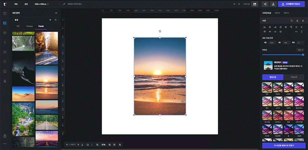The height and width of the screenshot is (150, 308).
Task: Click the share icon in top bar
Action: pyautogui.click(x=265, y=4)
